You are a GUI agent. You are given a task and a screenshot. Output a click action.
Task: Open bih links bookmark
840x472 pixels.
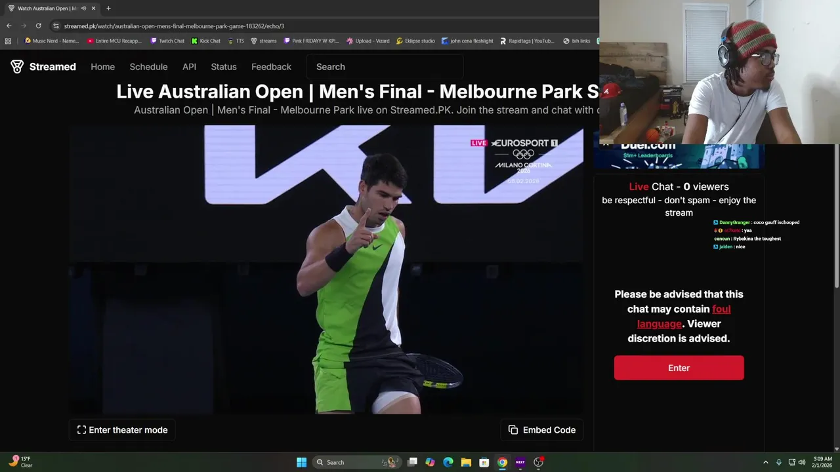coord(577,41)
